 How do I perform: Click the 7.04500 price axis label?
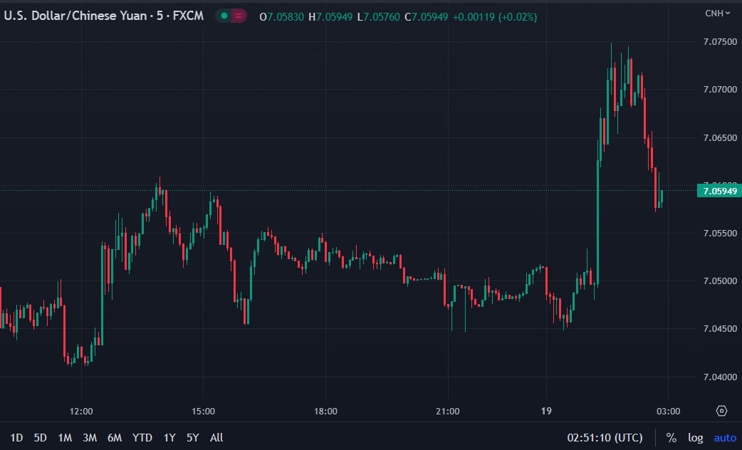[x=720, y=328]
